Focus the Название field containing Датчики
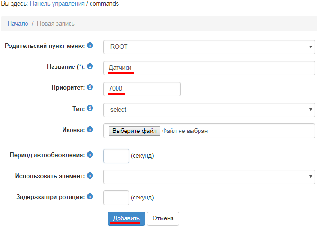Screen dimensions: 317x227 209,68
